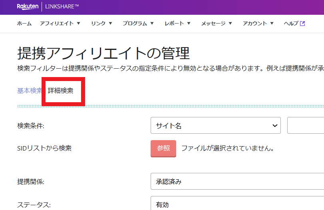Expand the 検索条件 dropdown showing サイト名

pos(216,126)
